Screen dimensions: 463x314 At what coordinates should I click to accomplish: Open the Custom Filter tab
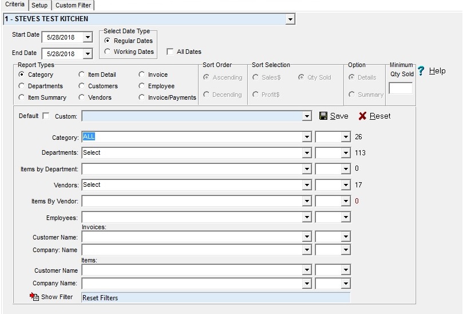pos(73,5)
